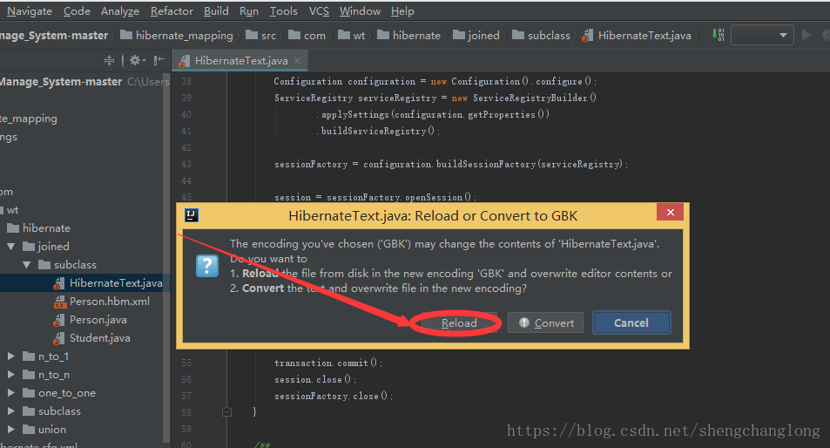
Task: Click wt folder breadcrumb
Action: tap(352, 36)
